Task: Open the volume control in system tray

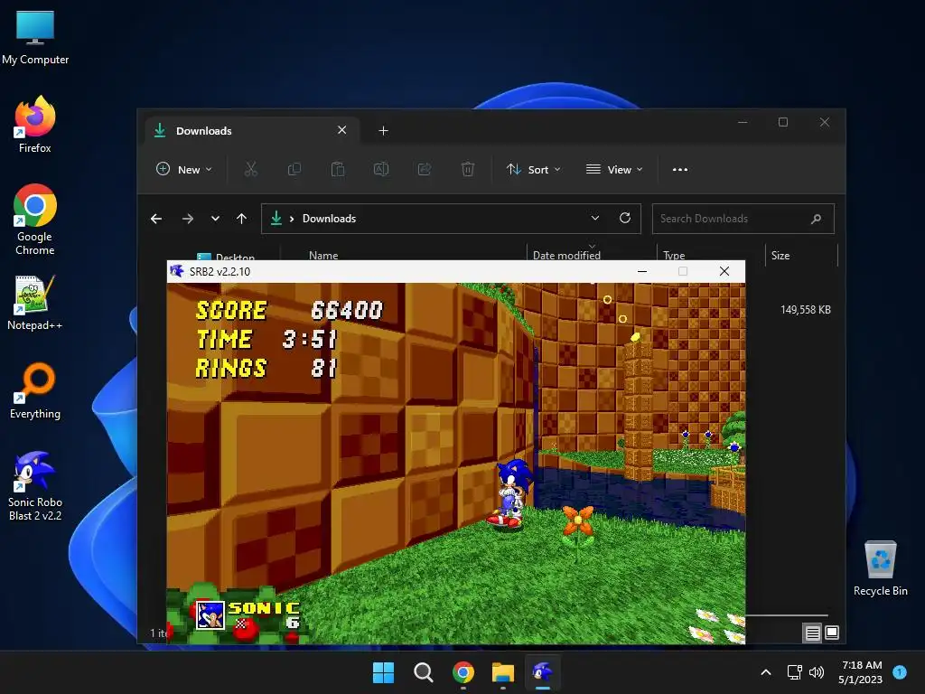Action: 817,672
